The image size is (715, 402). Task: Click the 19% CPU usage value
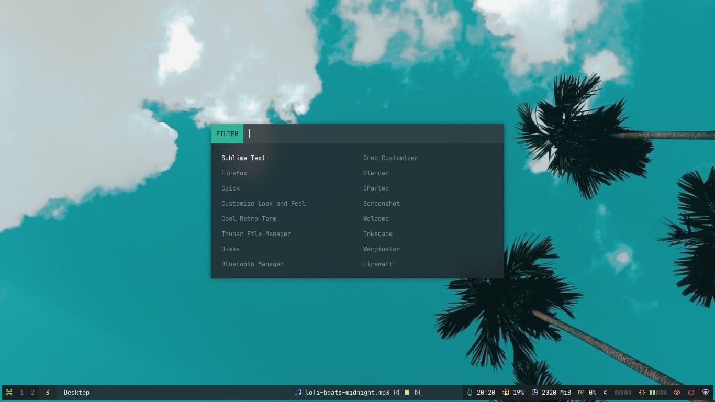[518, 393]
